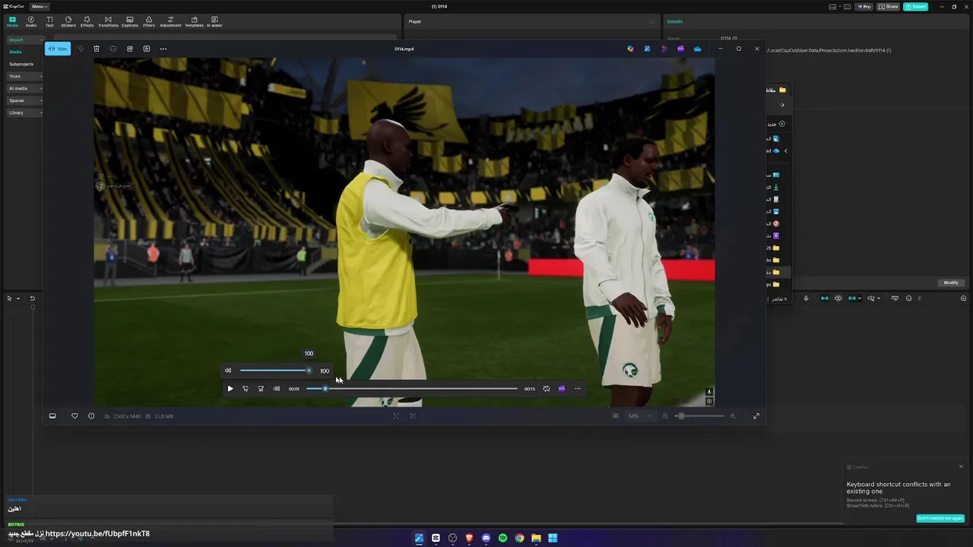Open File Explorer from the taskbar
973x547 pixels.
(x=536, y=538)
